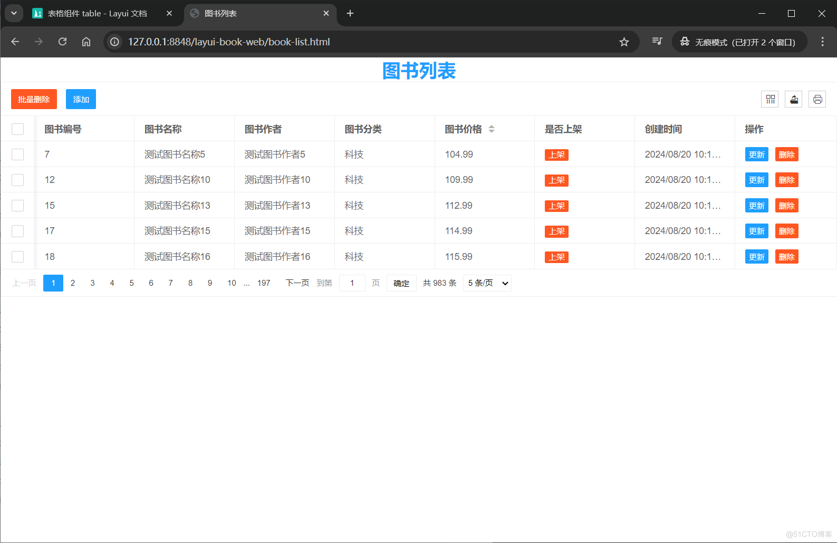Screen dimensions: 837x543
Task: Go to page 10 in pagination
Action: pos(232,283)
